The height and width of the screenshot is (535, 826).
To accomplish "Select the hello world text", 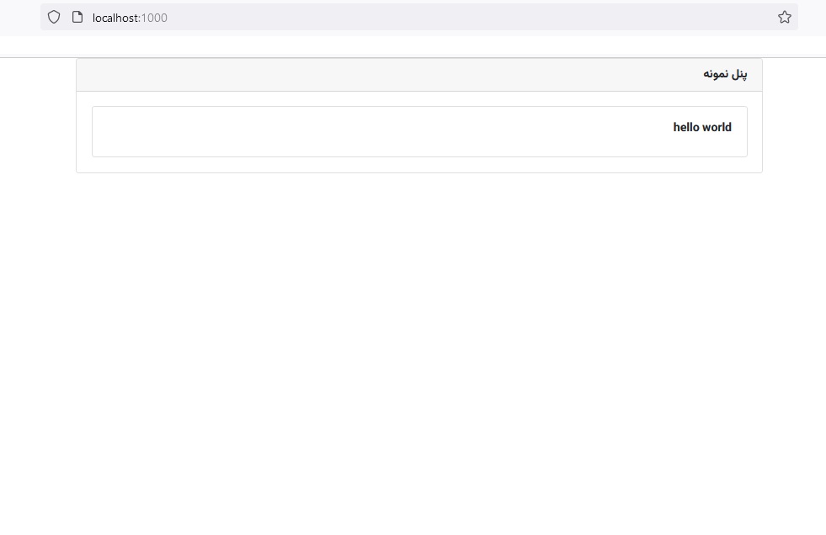I will point(702,127).
